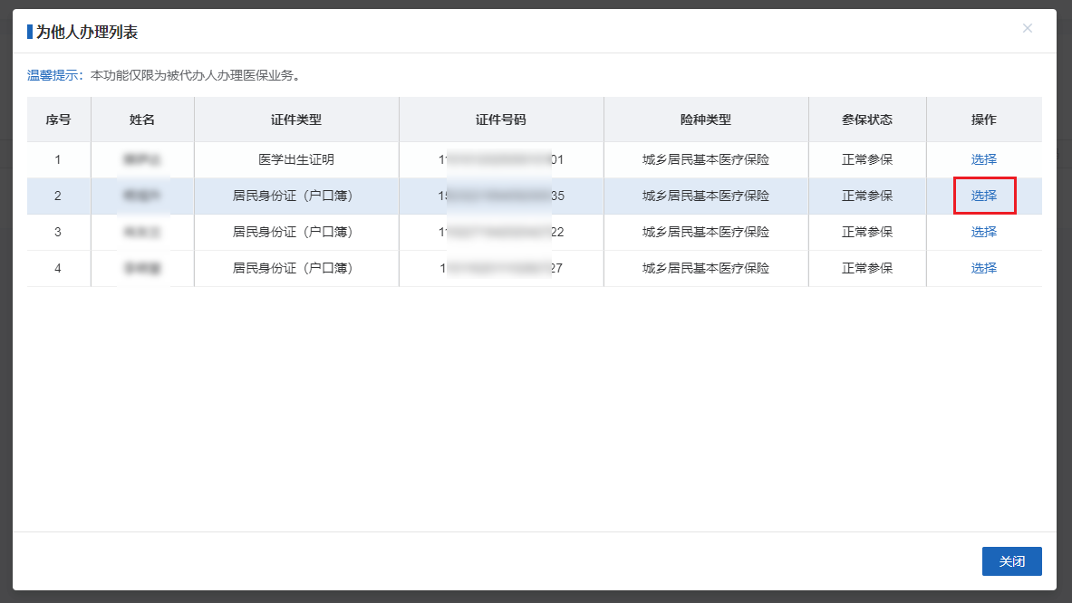1072x603 pixels.
Task: Choose 选择 in the third row
Action: [x=983, y=232]
